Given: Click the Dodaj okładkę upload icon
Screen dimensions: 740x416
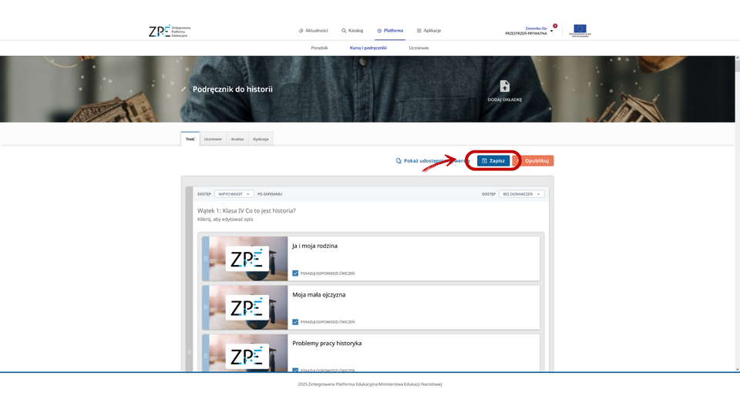Looking at the screenshot, I should (505, 86).
